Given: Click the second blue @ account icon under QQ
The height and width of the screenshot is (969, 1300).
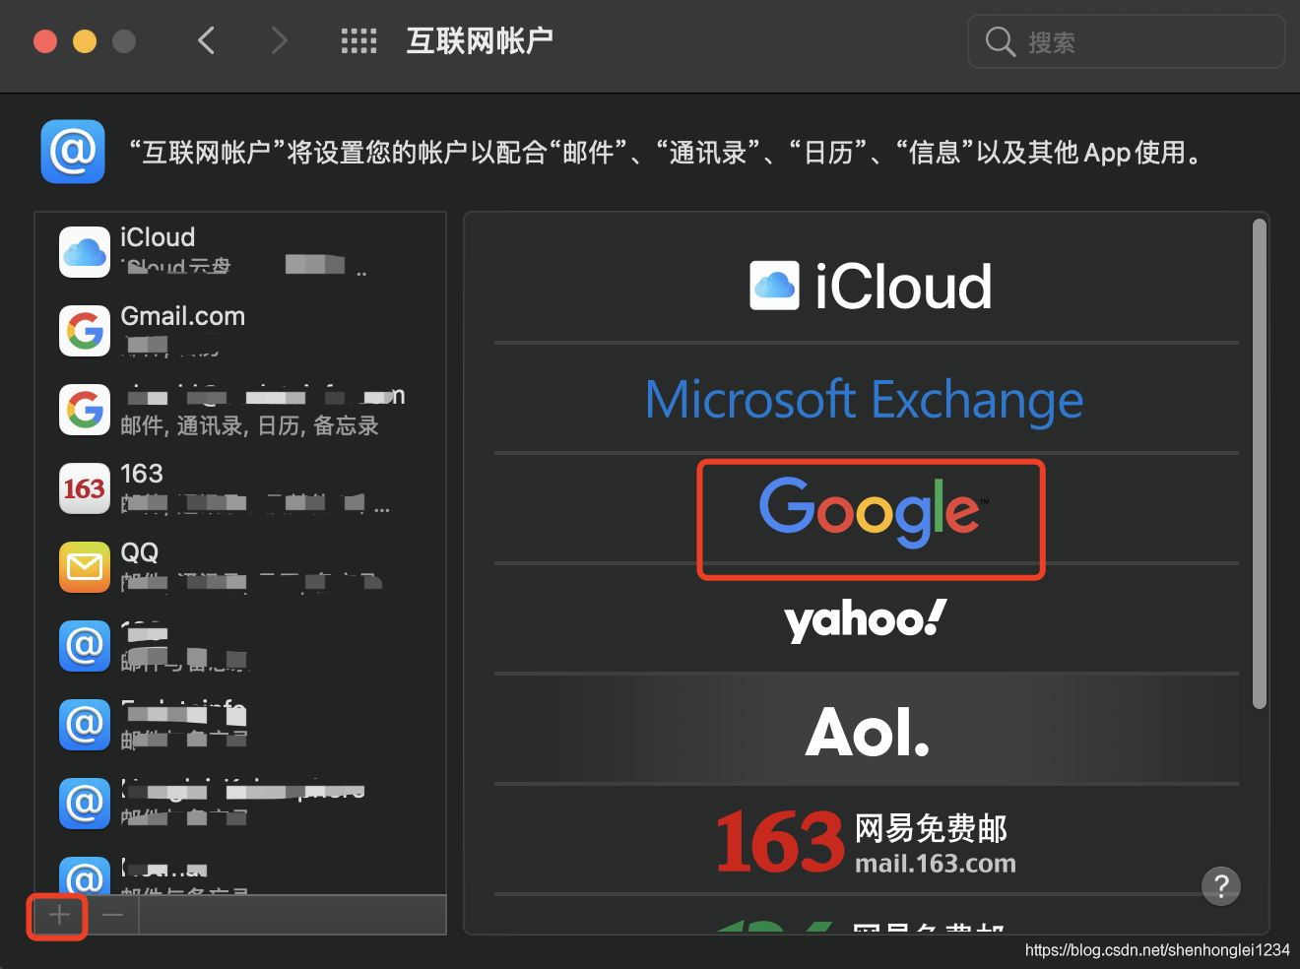Looking at the screenshot, I should [x=85, y=725].
